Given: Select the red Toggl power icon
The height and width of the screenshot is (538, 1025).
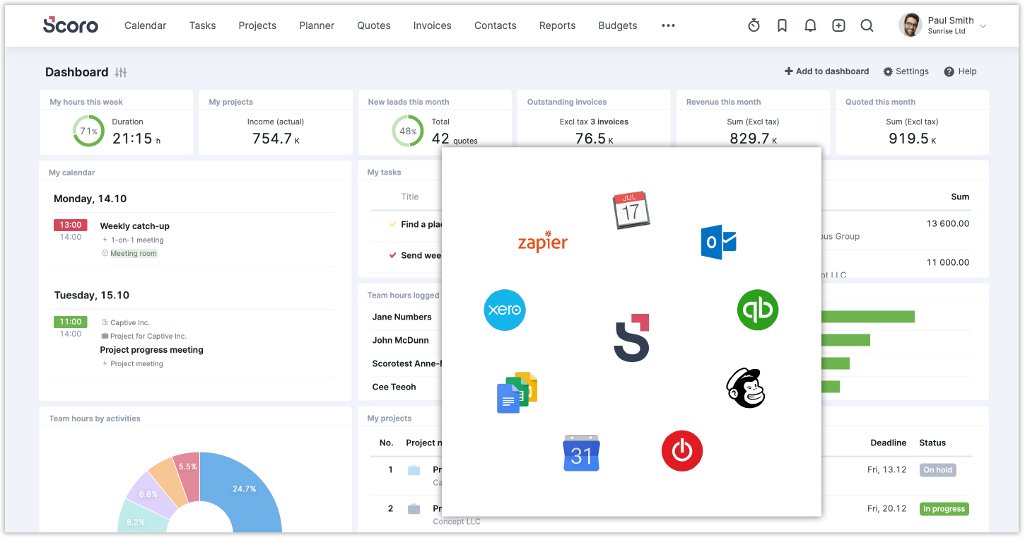Looking at the screenshot, I should [x=682, y=450].
